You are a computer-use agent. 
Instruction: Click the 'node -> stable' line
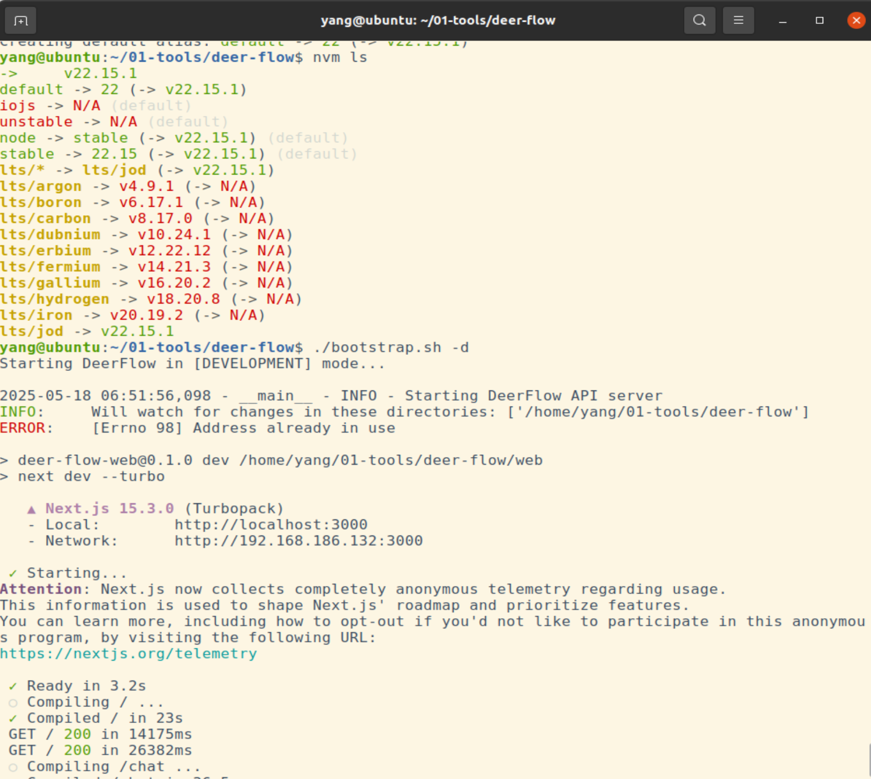(x=174, y=138)
